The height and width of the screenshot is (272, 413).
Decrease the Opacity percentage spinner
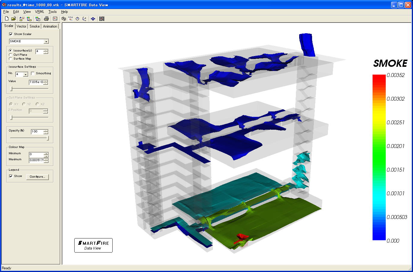pyautogui.click(x=46, y=133)
